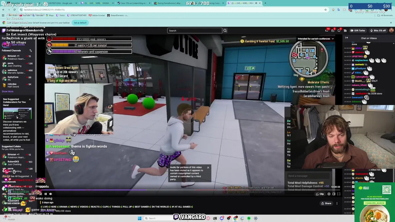Click the Clip button on player
Screen dimensions: 395x222
320,194
